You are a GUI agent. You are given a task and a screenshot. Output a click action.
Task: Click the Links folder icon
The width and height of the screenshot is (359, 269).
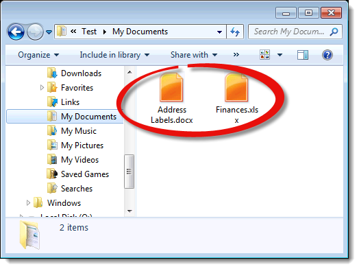52,102
